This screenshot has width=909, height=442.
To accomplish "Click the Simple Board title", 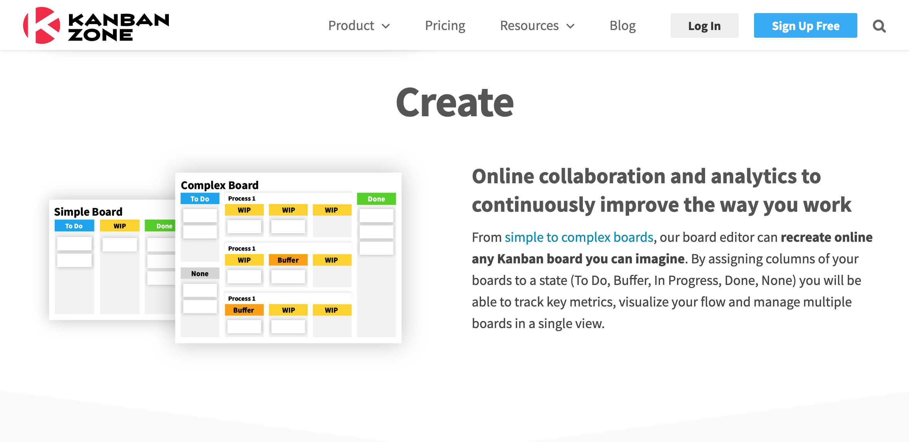I will (88, 211).
